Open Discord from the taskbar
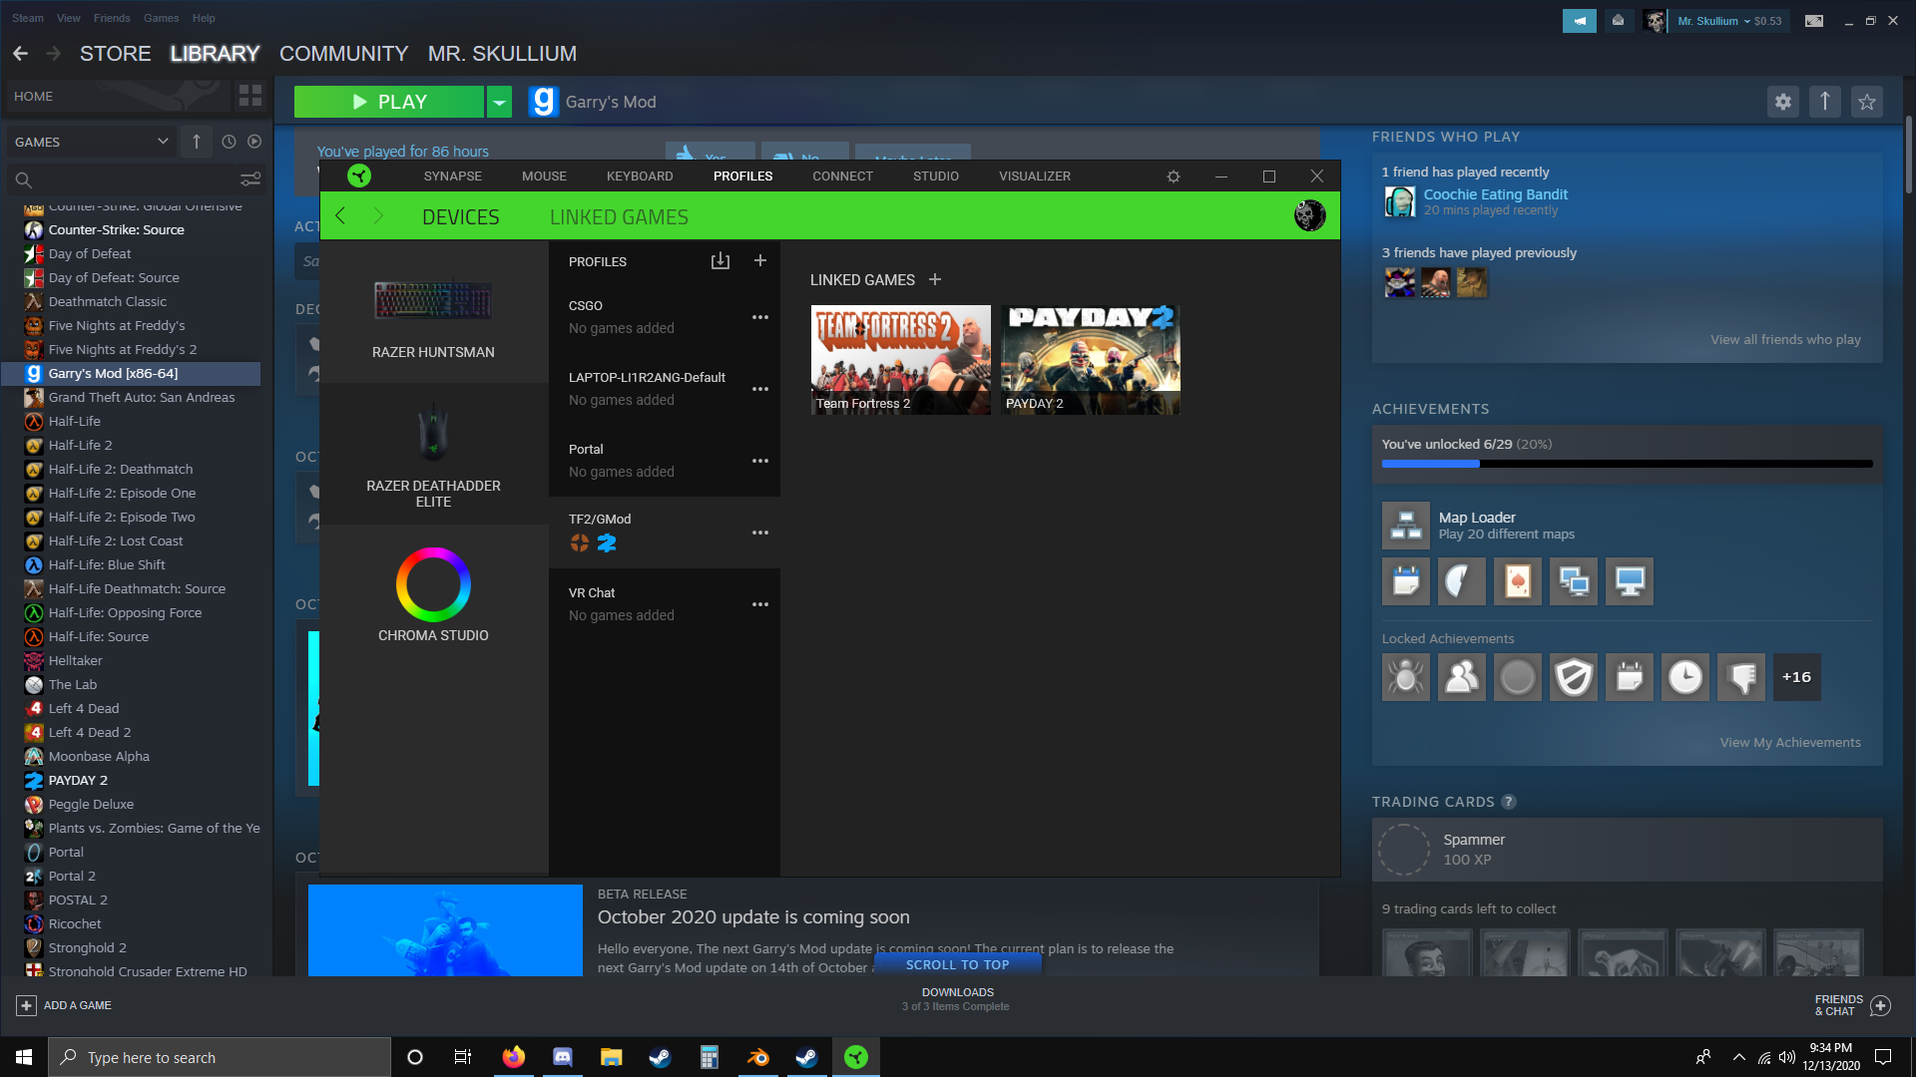The width and height of the screenshot is (1916, 1077). coord(562,1057)
